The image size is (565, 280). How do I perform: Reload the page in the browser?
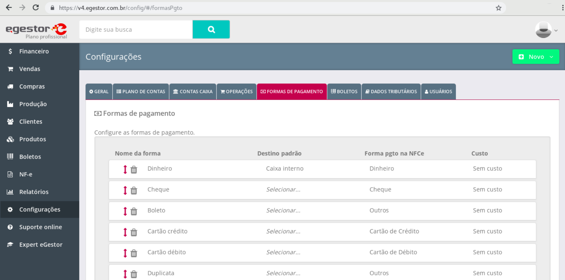point(36,8)
